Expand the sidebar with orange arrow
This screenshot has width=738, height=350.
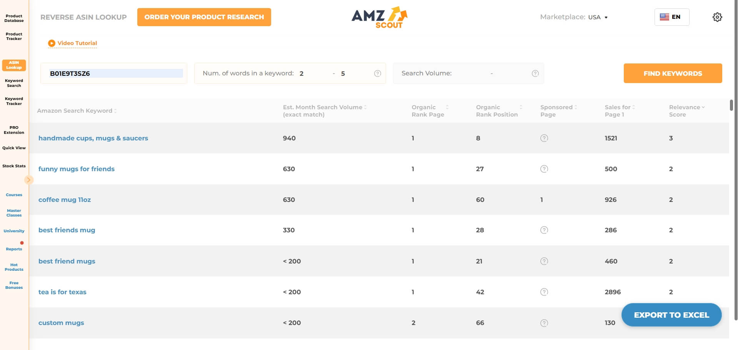(28, 180)
